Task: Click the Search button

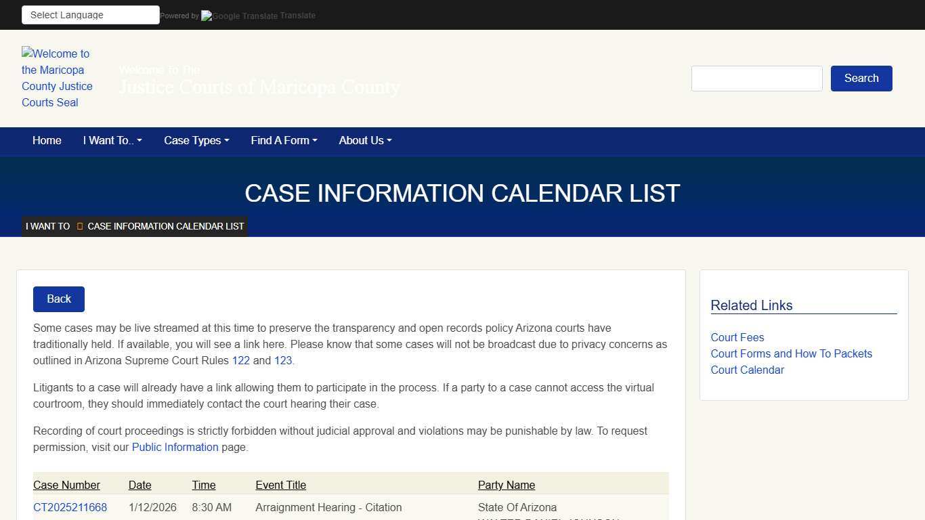Action: (x=861, y=78)
